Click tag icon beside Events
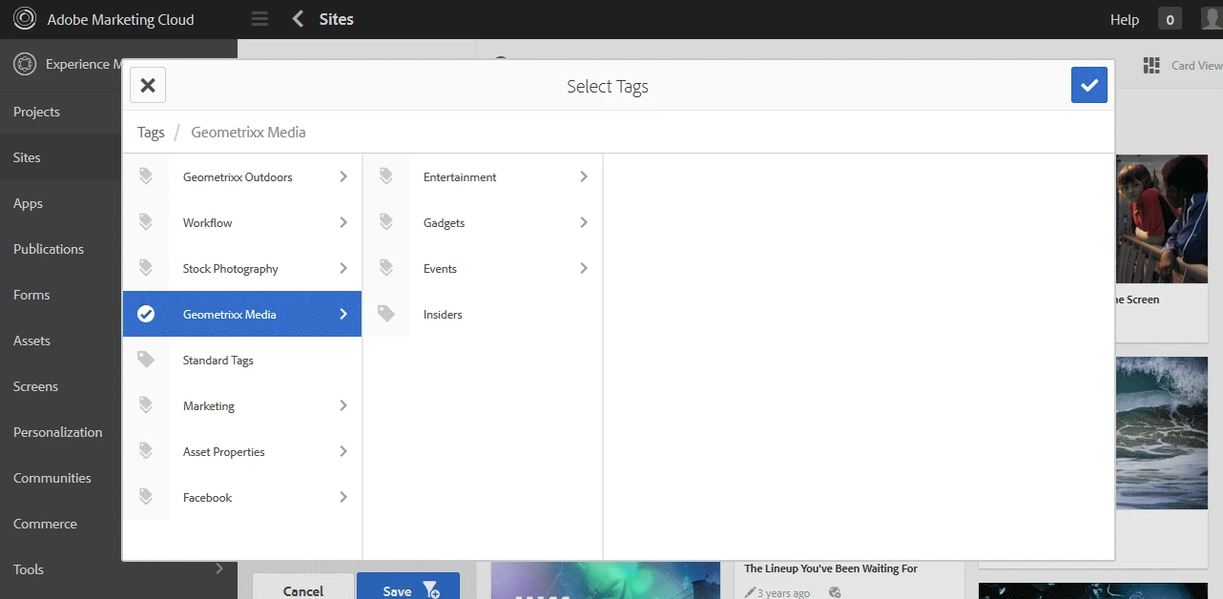 tap(386, 268)
